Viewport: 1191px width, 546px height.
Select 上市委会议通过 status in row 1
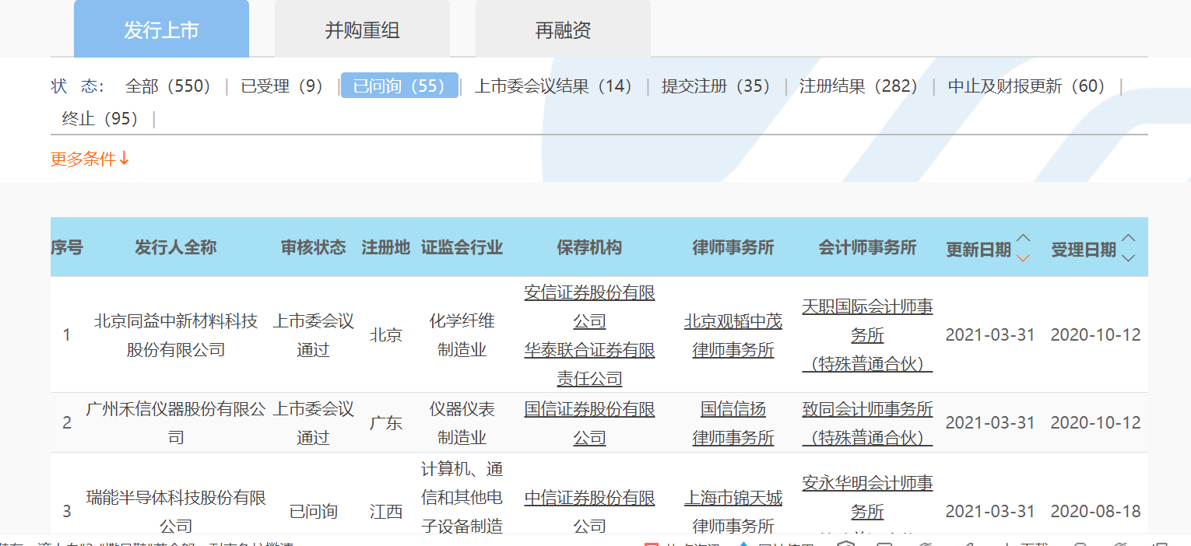[313, 335]
